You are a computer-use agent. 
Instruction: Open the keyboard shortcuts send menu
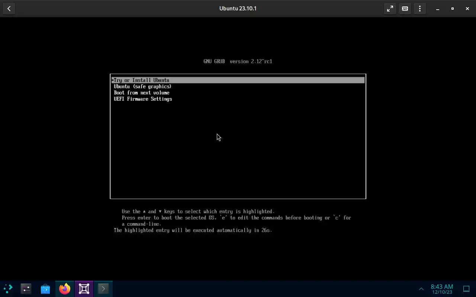[405, 9]
